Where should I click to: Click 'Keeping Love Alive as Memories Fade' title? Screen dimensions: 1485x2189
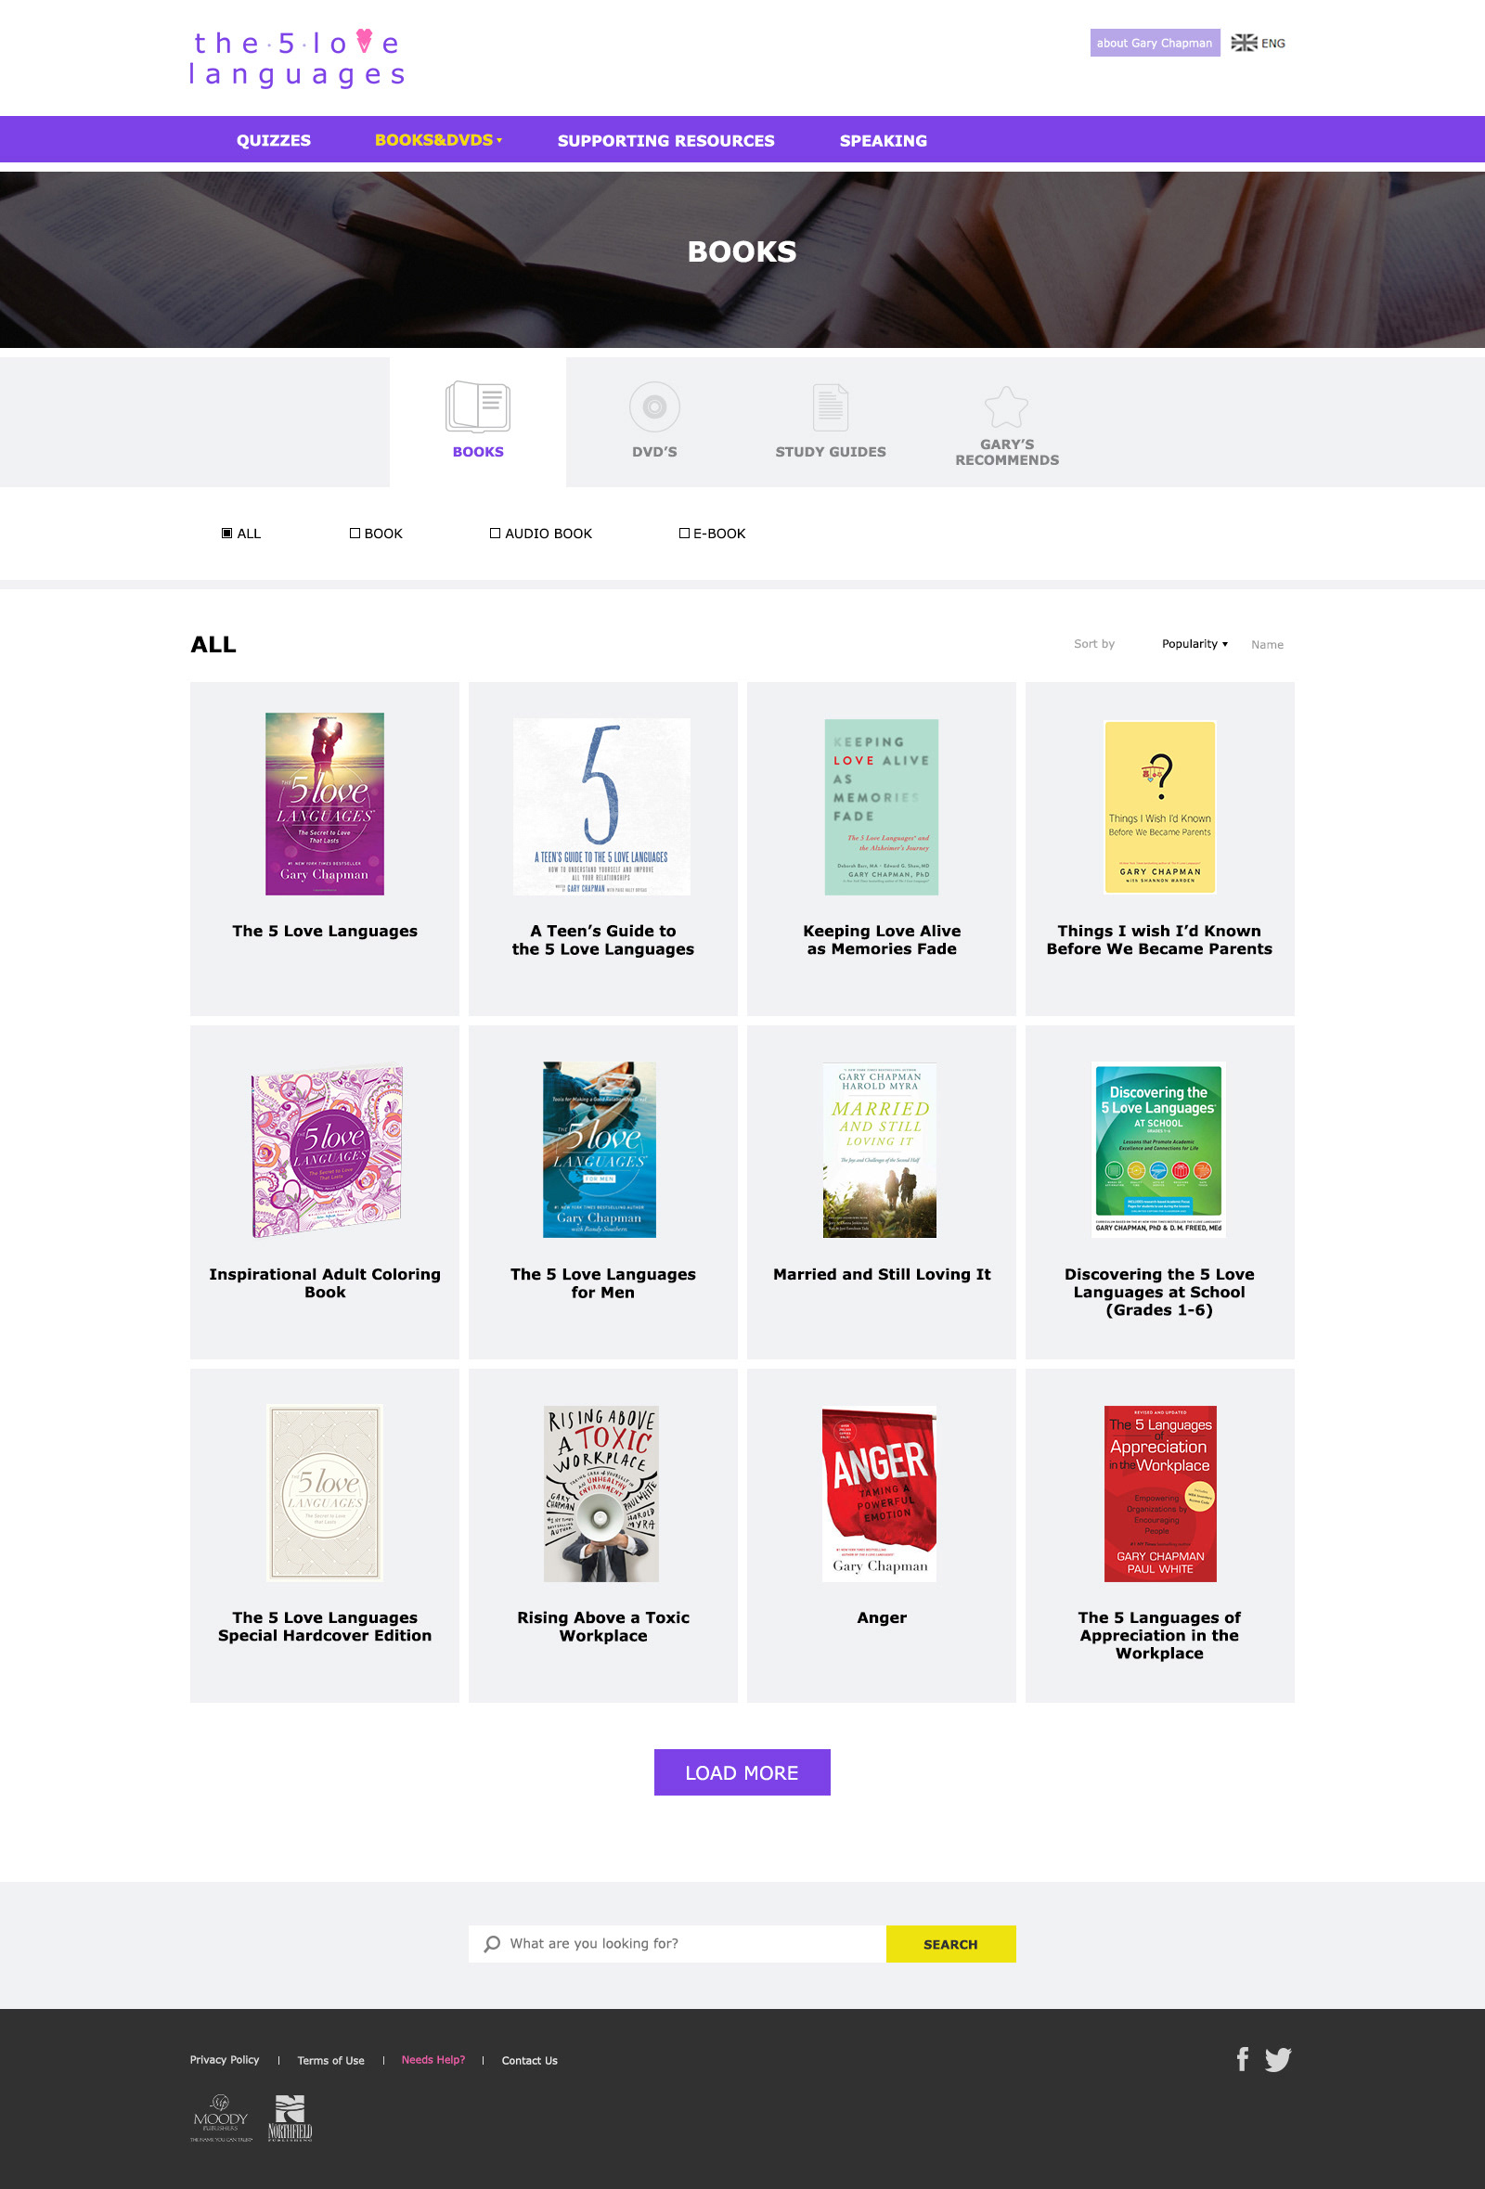pyautogui.click(x=881, y=940)
